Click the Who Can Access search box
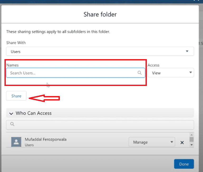 coord(100,125)
